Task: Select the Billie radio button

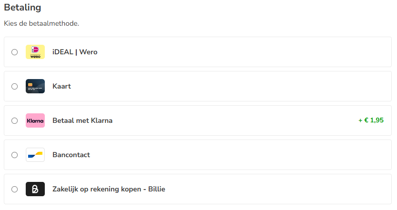Action: [15, 190]
